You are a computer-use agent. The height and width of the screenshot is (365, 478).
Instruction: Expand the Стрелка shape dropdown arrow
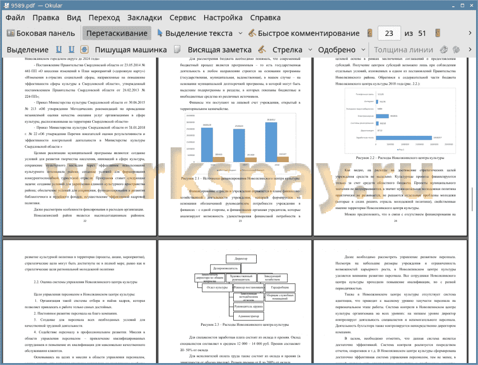(x=310, y=50)
